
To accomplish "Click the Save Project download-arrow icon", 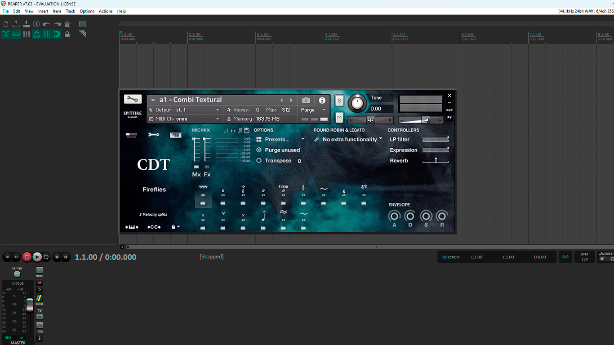I will pos(26,24).
